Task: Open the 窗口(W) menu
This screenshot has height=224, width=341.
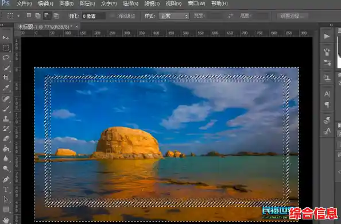Action: 196,3
